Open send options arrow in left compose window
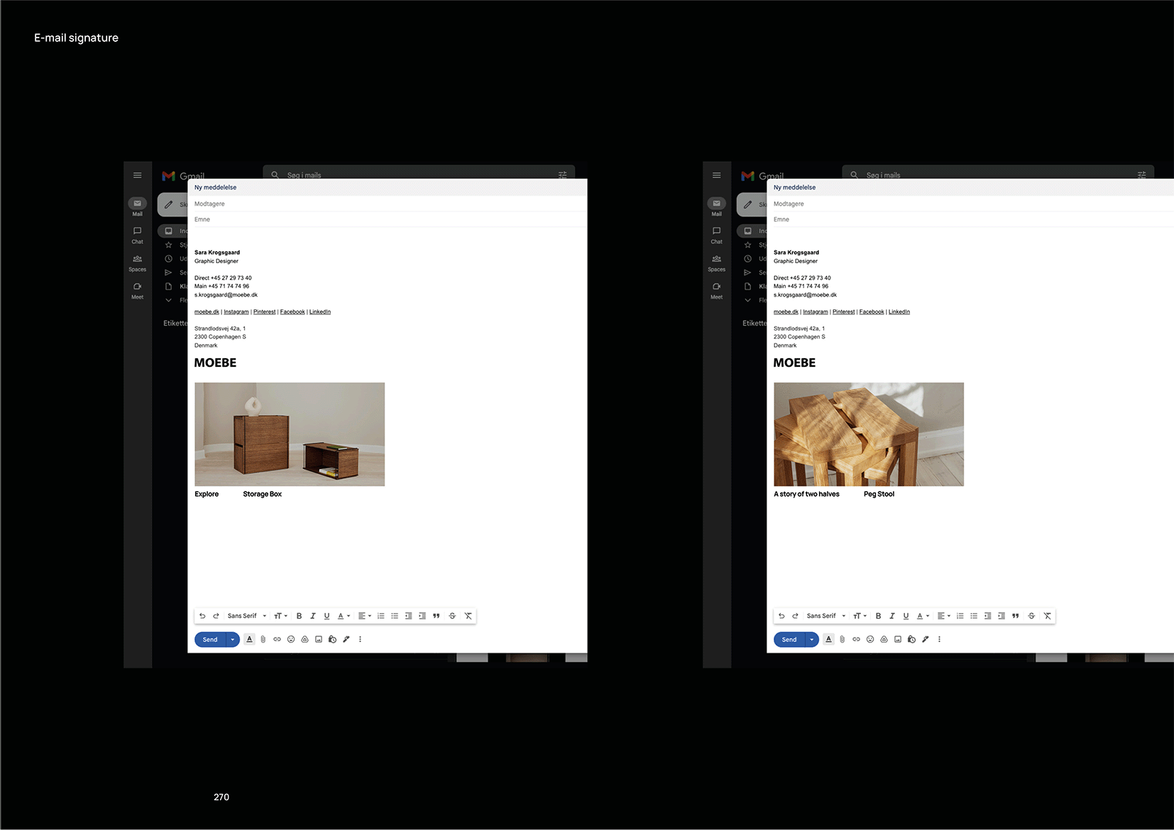 pos(233,639)
